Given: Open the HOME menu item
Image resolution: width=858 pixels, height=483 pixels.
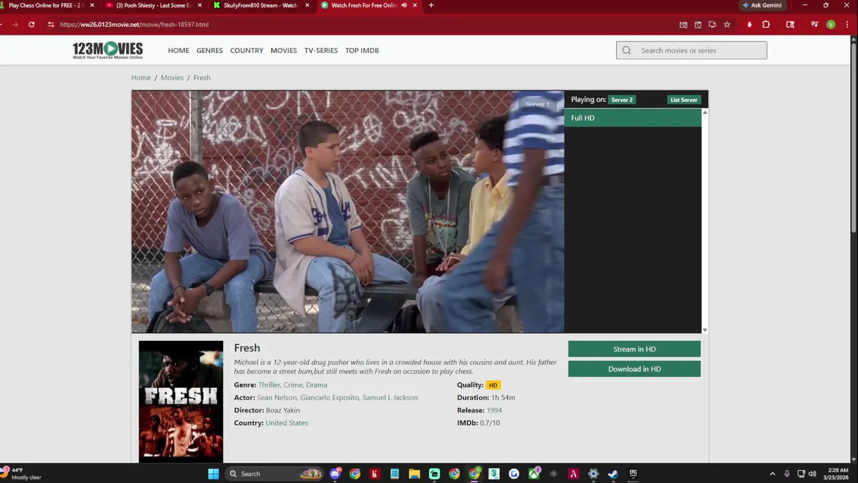Looking at the screenshot, I should tap(178, 50).
